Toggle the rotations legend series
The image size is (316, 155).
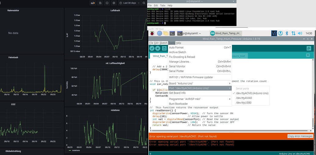click(74, 150)
